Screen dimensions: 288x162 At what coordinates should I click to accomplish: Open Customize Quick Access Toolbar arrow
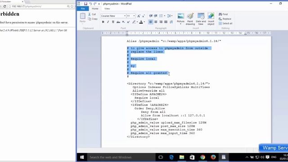(x=99, y=4)
